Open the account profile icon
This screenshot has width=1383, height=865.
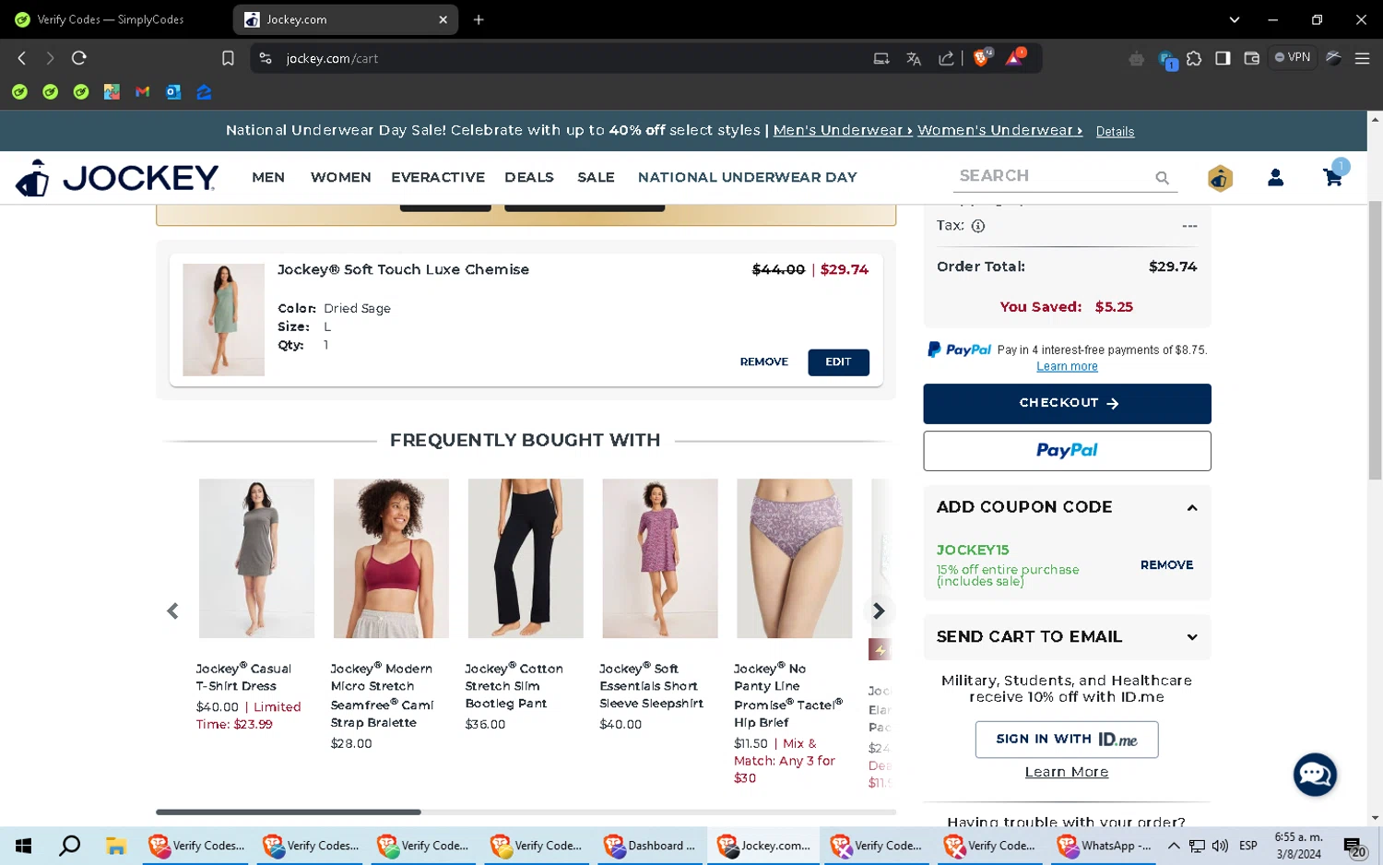(1275, 177)
